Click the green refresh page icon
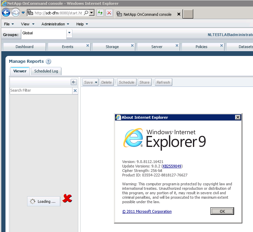This screenshot has width=253, height=232. pyautogui.click(x=100, y=13)
